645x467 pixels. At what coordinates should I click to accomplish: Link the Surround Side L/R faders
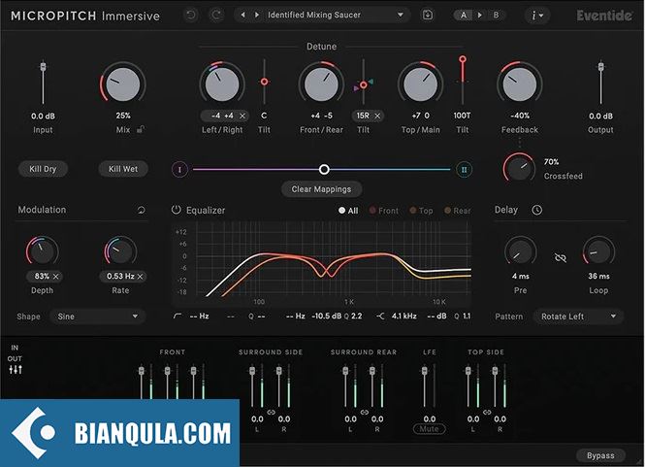click(271, 413)
